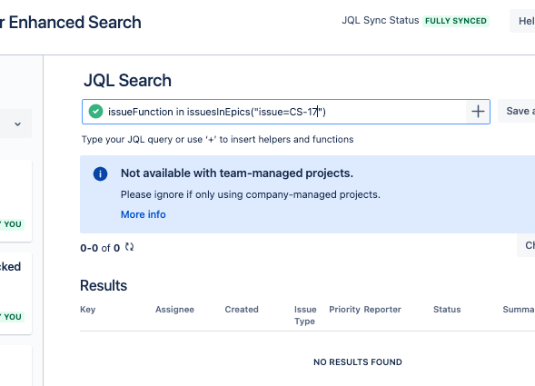Open the first sidebar filter card with YOU badge
This screenshot has width=535, height=386.
15,201
